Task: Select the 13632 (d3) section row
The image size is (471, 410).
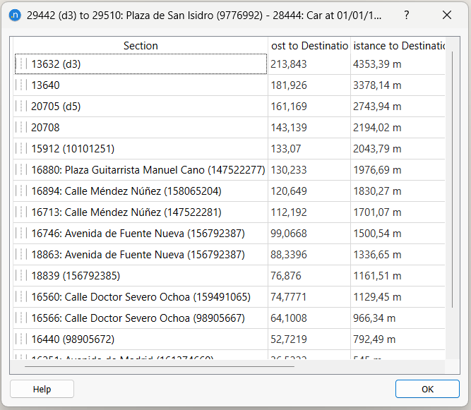Action: [141, 64]
